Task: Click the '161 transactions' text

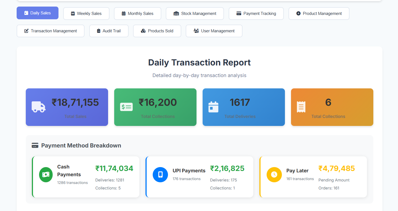Action: (x=300, y=179)
